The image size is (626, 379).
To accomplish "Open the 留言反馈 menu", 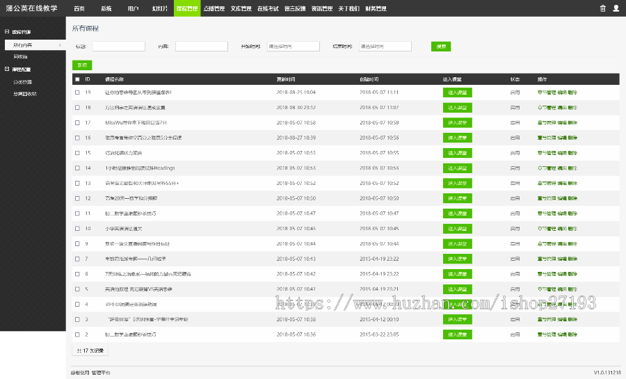I will coord(295,8).
